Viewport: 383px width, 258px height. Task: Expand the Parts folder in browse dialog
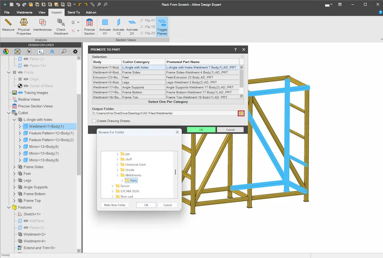122,181
